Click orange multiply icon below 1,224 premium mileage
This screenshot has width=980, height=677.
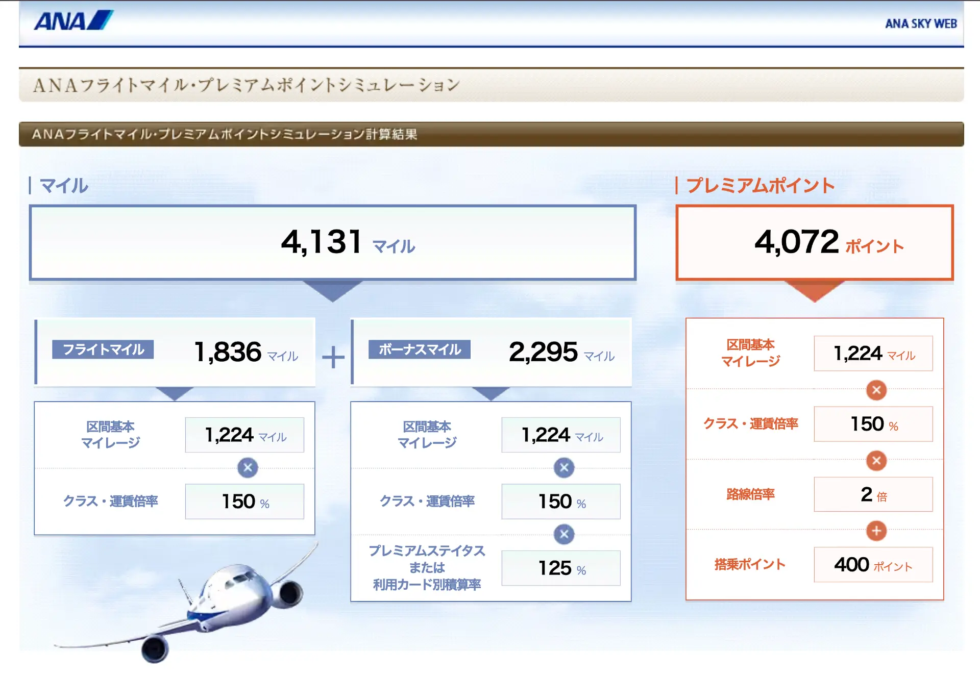pyautogui.click(x=876, y=390)
